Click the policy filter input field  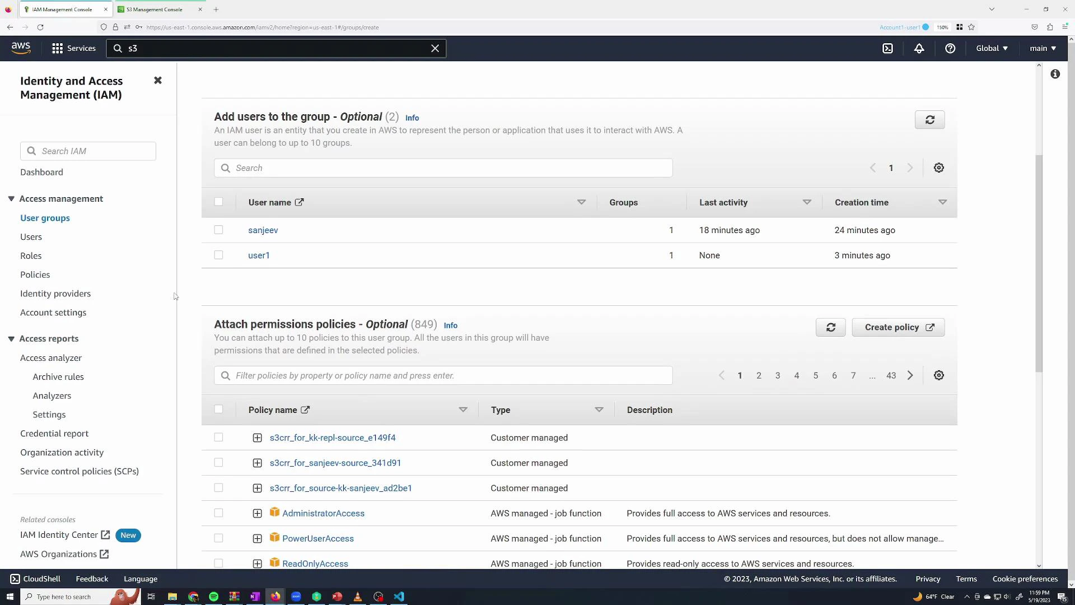click(x=443, y=375)
